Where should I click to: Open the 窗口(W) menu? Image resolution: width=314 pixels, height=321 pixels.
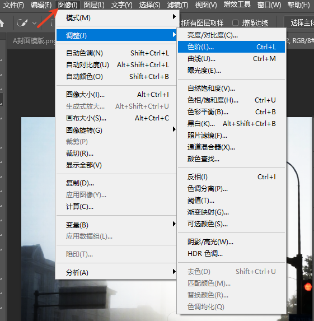269,4
